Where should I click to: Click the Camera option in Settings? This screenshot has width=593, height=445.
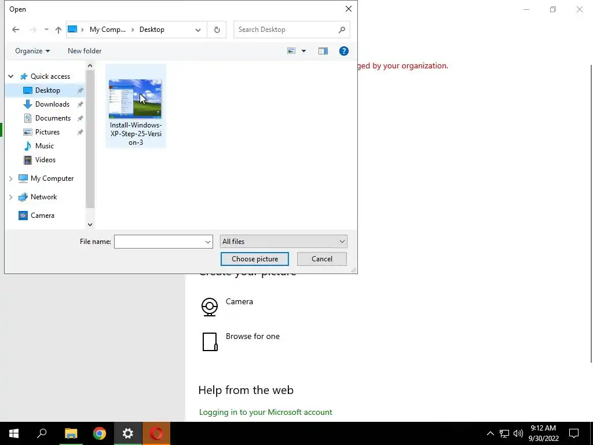(227, 307)
